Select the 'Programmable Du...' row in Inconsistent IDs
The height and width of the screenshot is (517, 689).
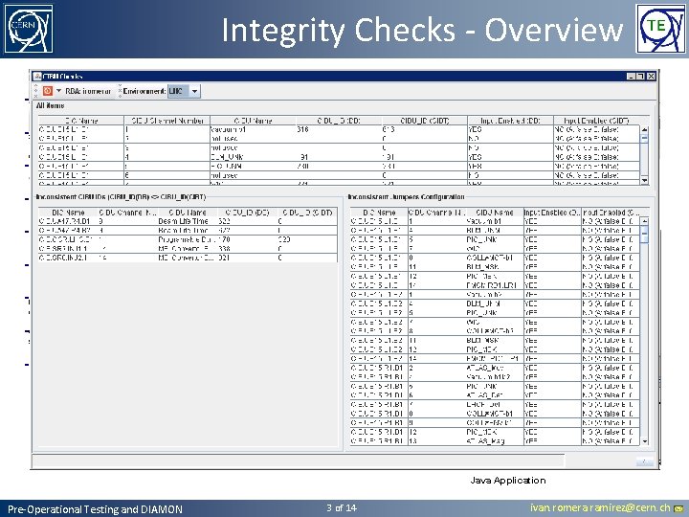tap(188, 239)
